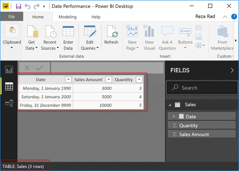The height and width of the screenshot is (171, 239).
Task: Switch to the Home ribbon tab
Action: 38,17
